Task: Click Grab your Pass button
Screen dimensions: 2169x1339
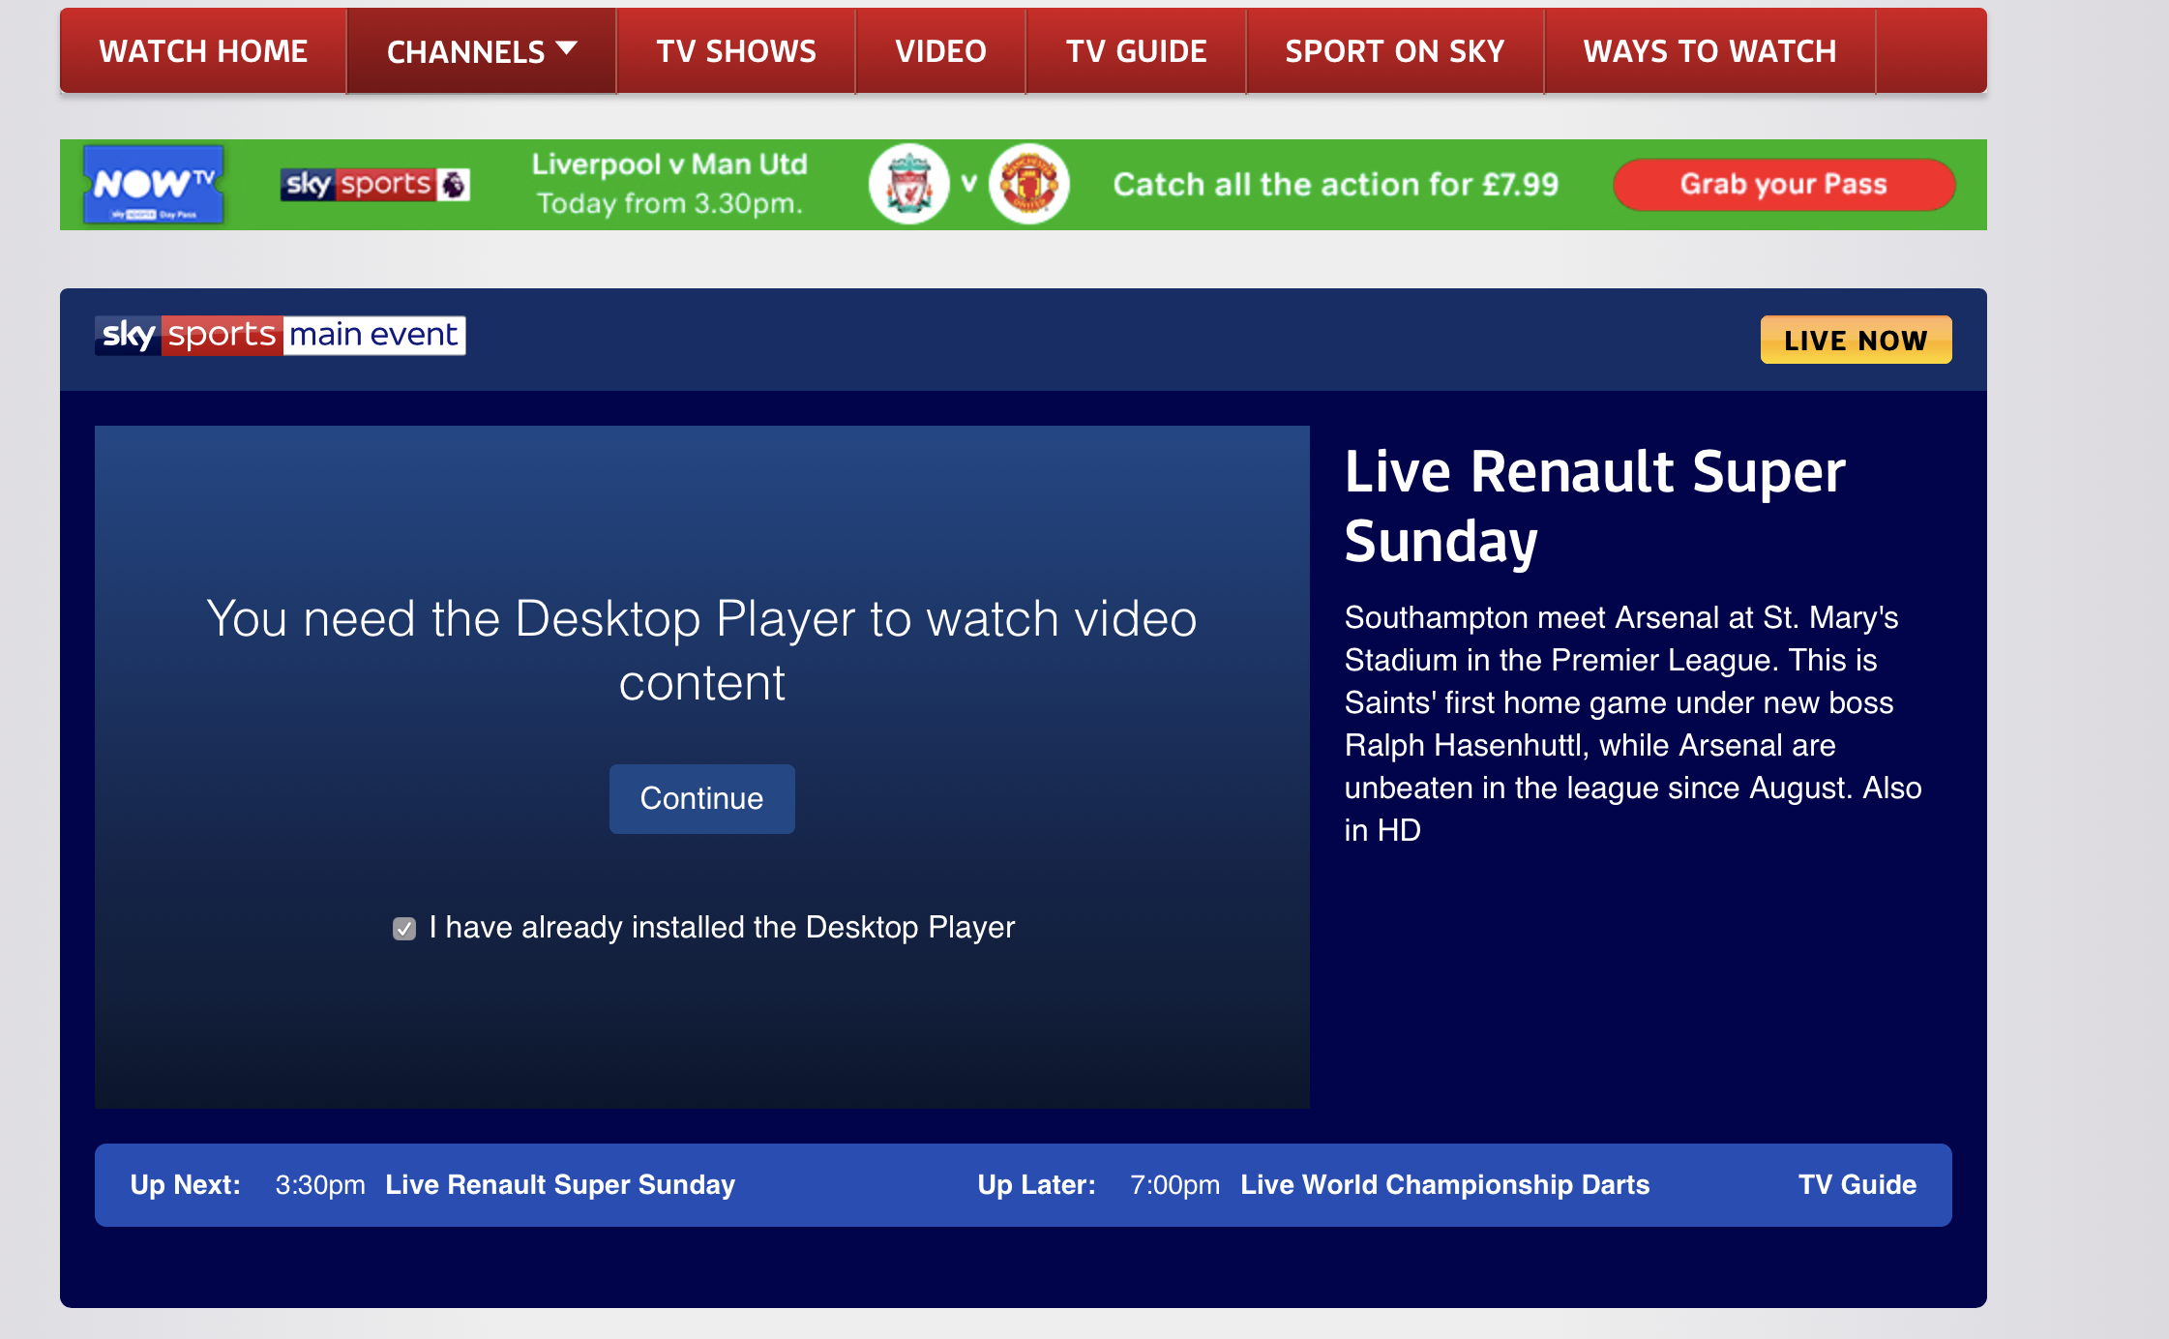Action: point(1784,184)
